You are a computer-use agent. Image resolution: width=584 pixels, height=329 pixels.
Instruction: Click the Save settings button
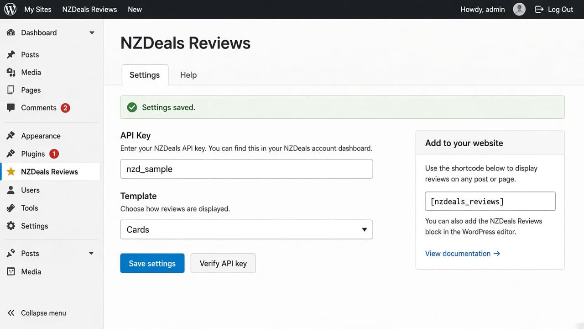click(x=152, y=263)
